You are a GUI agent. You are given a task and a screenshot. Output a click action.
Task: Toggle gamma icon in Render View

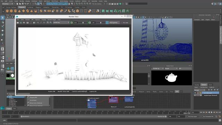pos(89,23)
